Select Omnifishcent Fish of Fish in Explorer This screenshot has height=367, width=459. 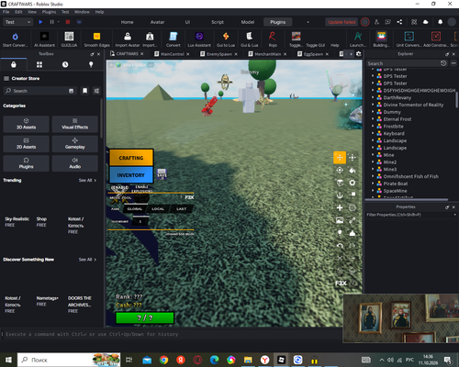410,176
